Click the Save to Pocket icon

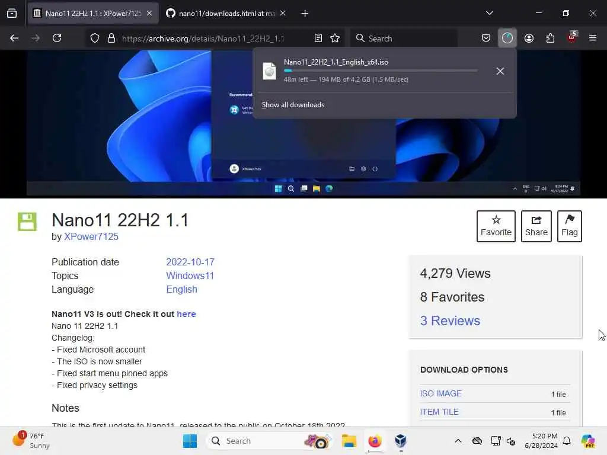[x=486, y=38]
